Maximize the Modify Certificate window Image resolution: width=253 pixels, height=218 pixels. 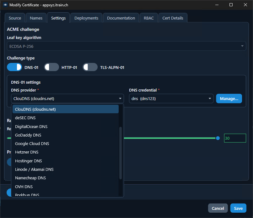point(231,5)
